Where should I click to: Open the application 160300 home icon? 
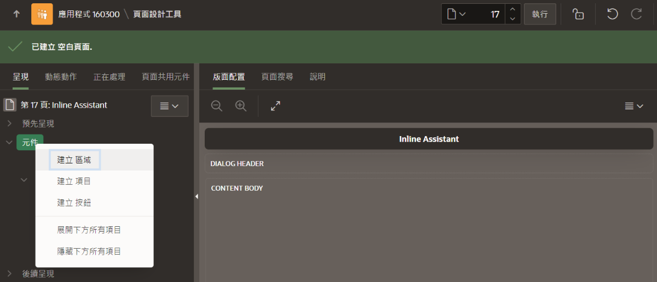(x=42, y=14)
